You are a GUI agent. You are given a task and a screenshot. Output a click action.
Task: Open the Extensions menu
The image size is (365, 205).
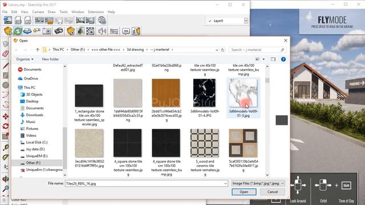click(x=96, y=12)
